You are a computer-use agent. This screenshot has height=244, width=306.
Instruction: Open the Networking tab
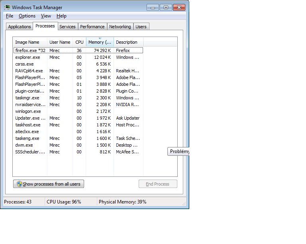pos(120,27)
